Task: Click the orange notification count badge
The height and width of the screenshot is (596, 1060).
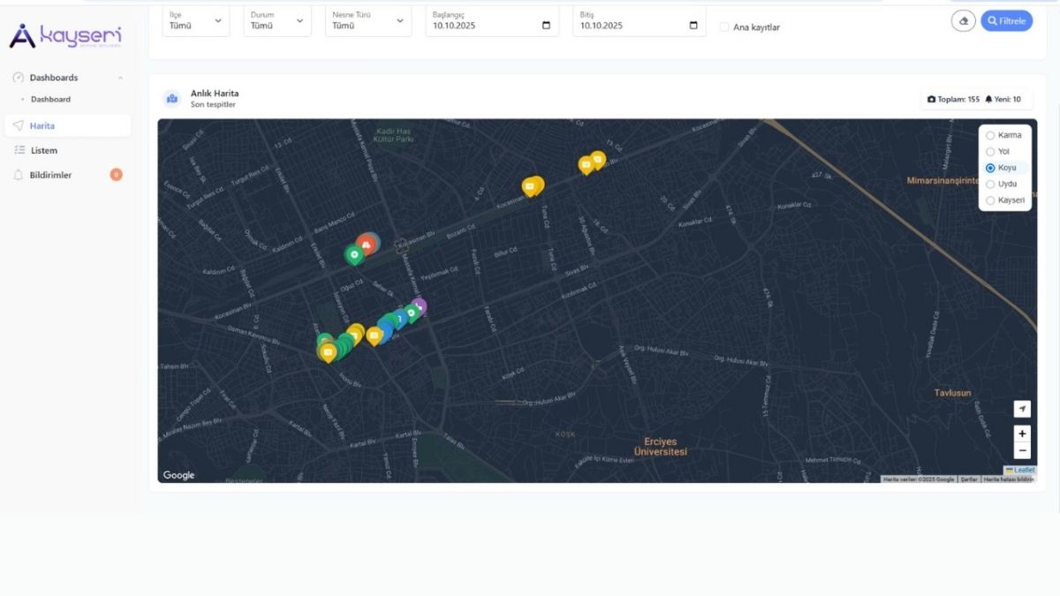Action: 116,175
